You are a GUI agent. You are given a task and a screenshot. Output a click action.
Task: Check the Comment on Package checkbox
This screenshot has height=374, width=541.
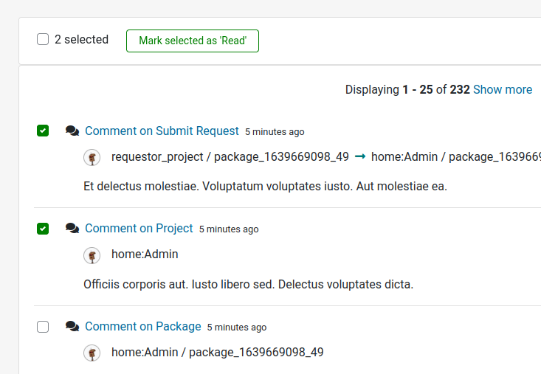coord(43,327)
